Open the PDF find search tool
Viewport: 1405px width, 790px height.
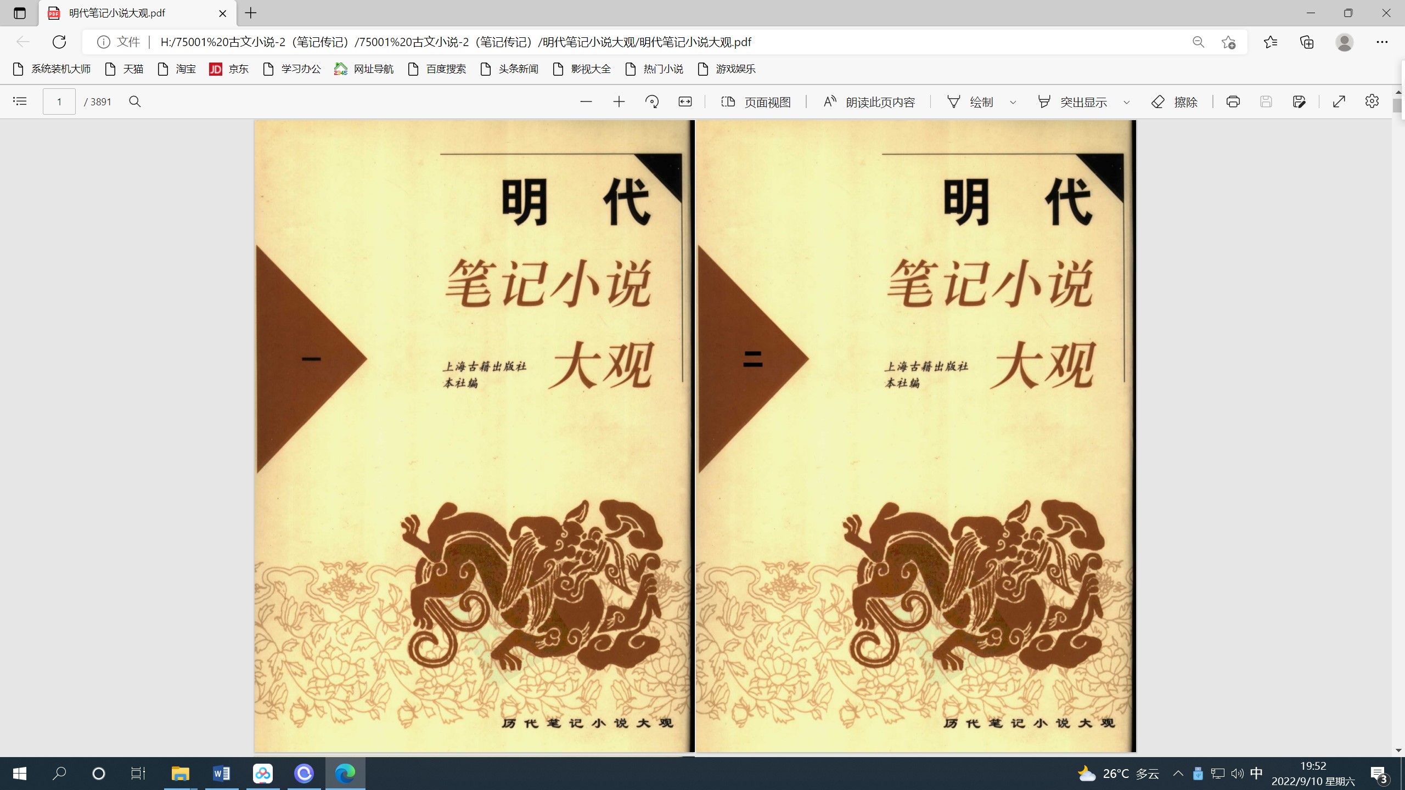coord(135,101)
